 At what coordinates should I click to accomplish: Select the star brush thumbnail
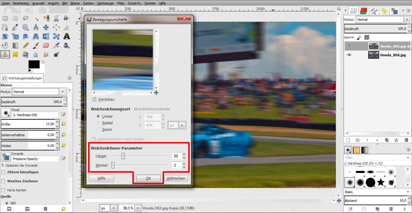pyautogui.click(x=381, y=182)
